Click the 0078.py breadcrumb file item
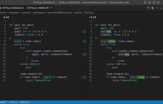 pyautogui.click(x=89, y=13)
